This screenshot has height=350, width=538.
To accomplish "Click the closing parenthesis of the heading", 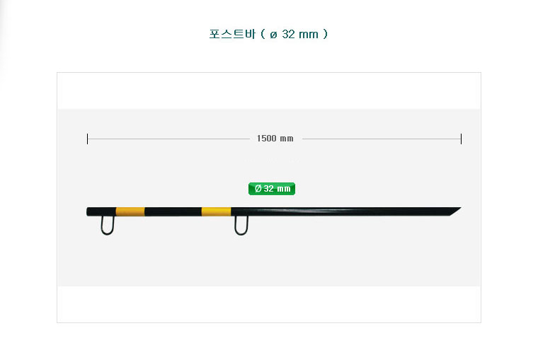I will point(325,34).
